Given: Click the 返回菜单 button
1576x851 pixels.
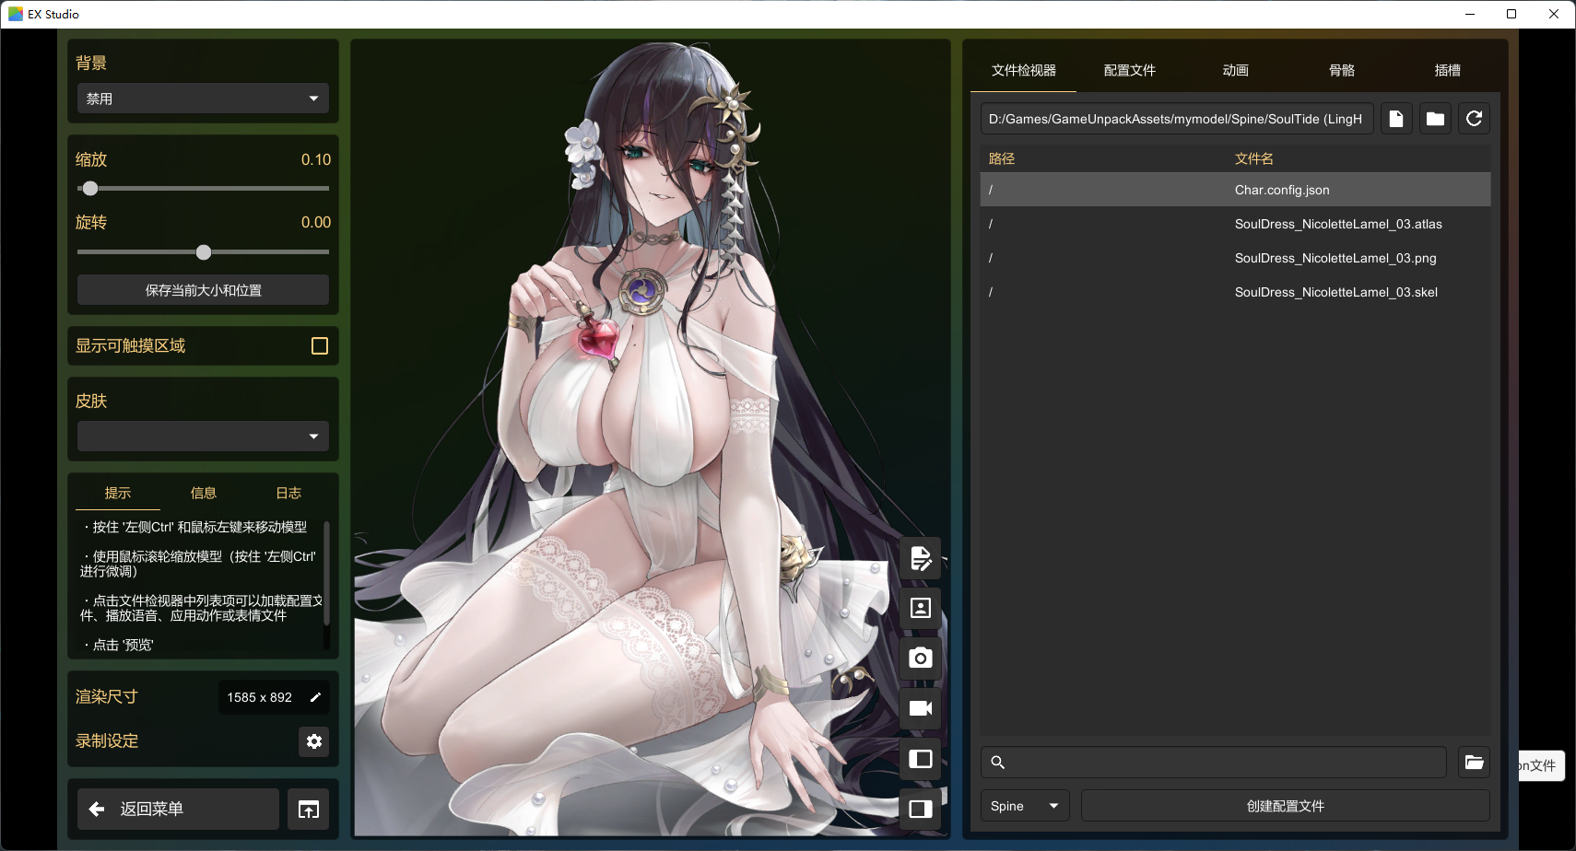Looking at the screenshot, I should click(x=178, y=810).
